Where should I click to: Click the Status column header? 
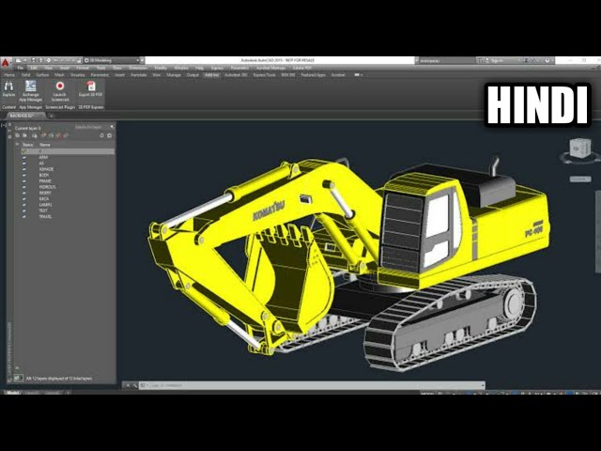coord(27,145)
